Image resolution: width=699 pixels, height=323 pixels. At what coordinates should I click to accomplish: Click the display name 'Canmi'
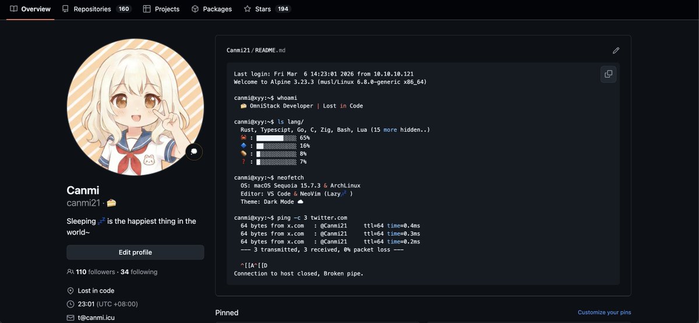click(83, 190)
